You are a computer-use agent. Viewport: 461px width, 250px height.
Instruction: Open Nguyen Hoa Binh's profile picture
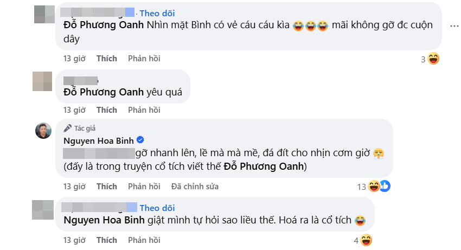point(43,131)
